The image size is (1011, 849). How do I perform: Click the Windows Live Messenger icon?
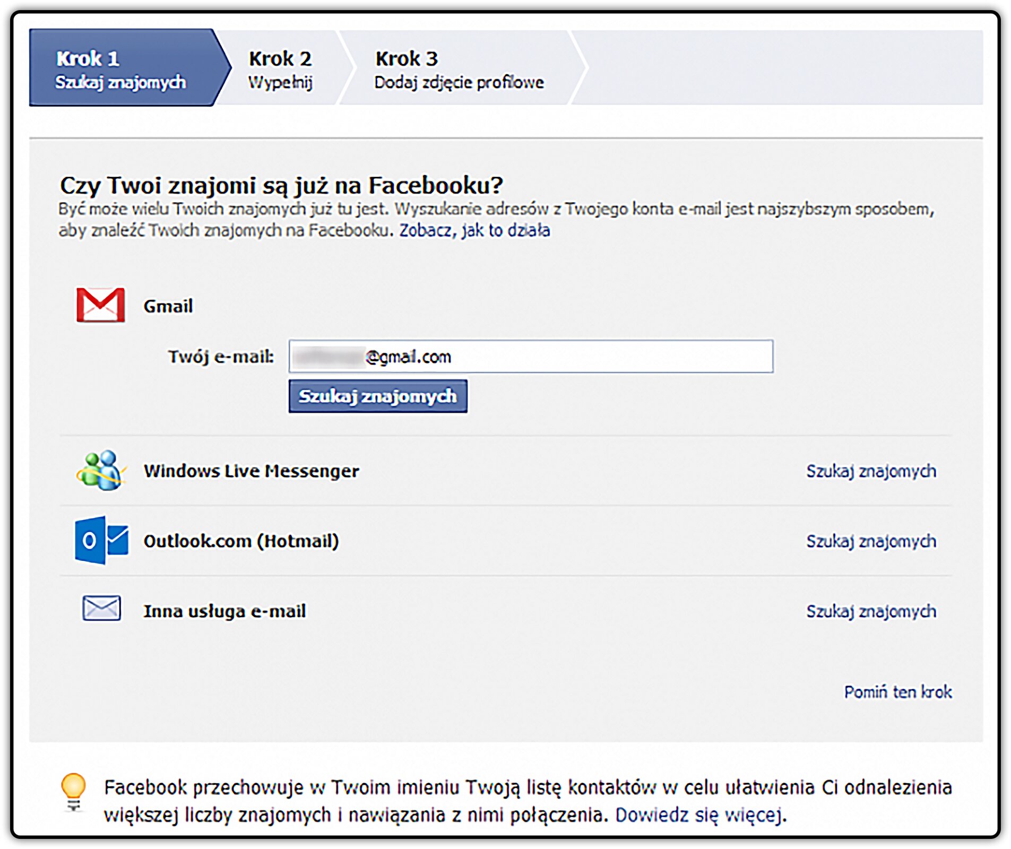pos(101,471)
